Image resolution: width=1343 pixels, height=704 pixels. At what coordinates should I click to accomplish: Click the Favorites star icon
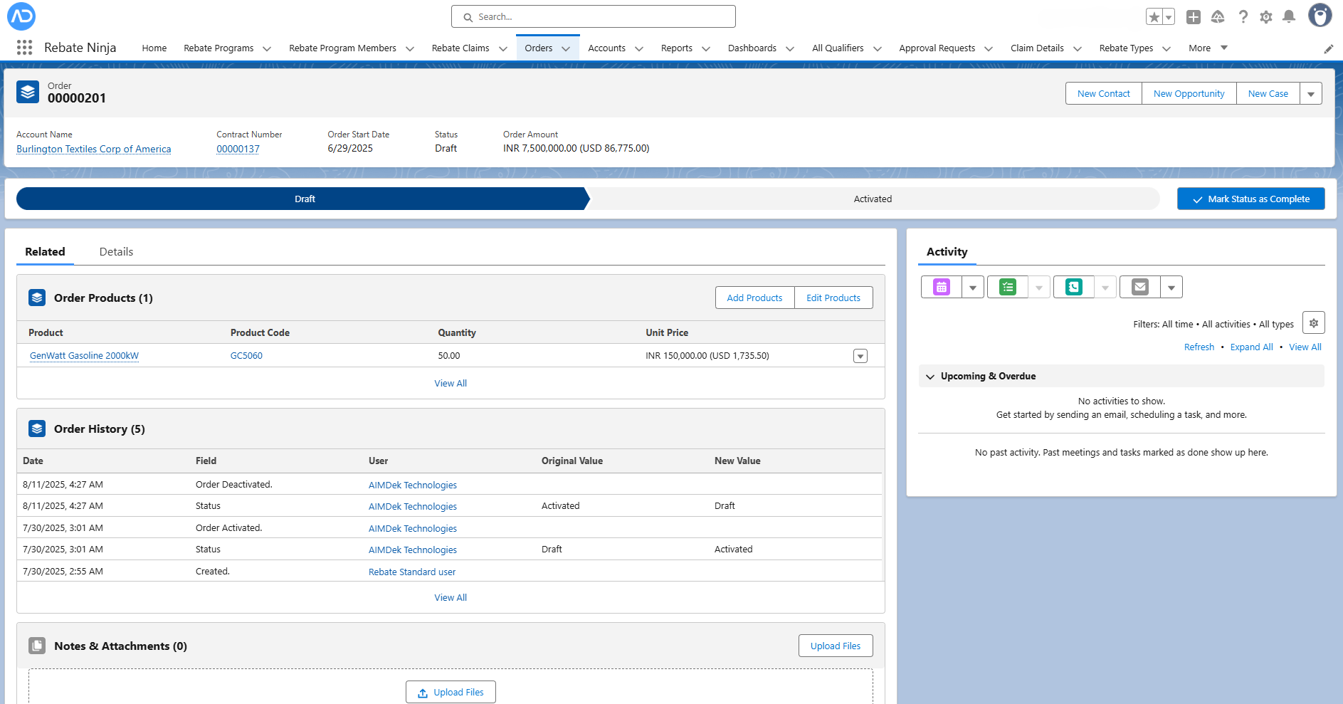[x=1154, y=17]
